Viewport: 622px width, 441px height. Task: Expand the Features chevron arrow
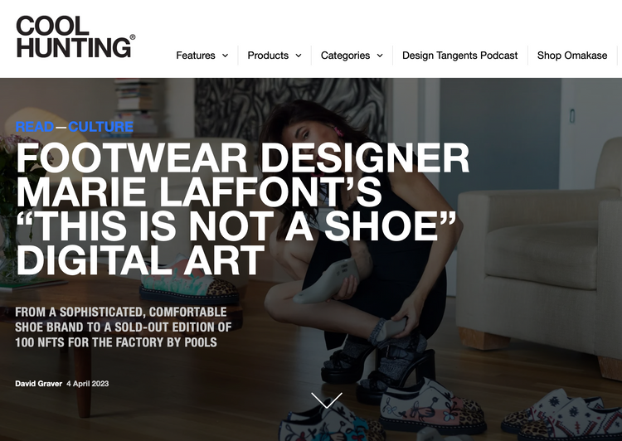pyautogui.click(x=225, y=56)
